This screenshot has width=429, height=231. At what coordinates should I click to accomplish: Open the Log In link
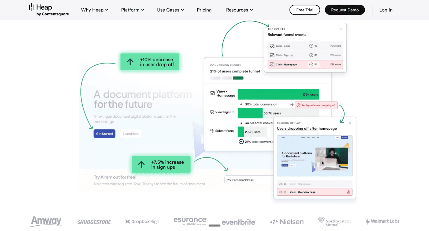point(386,10)
